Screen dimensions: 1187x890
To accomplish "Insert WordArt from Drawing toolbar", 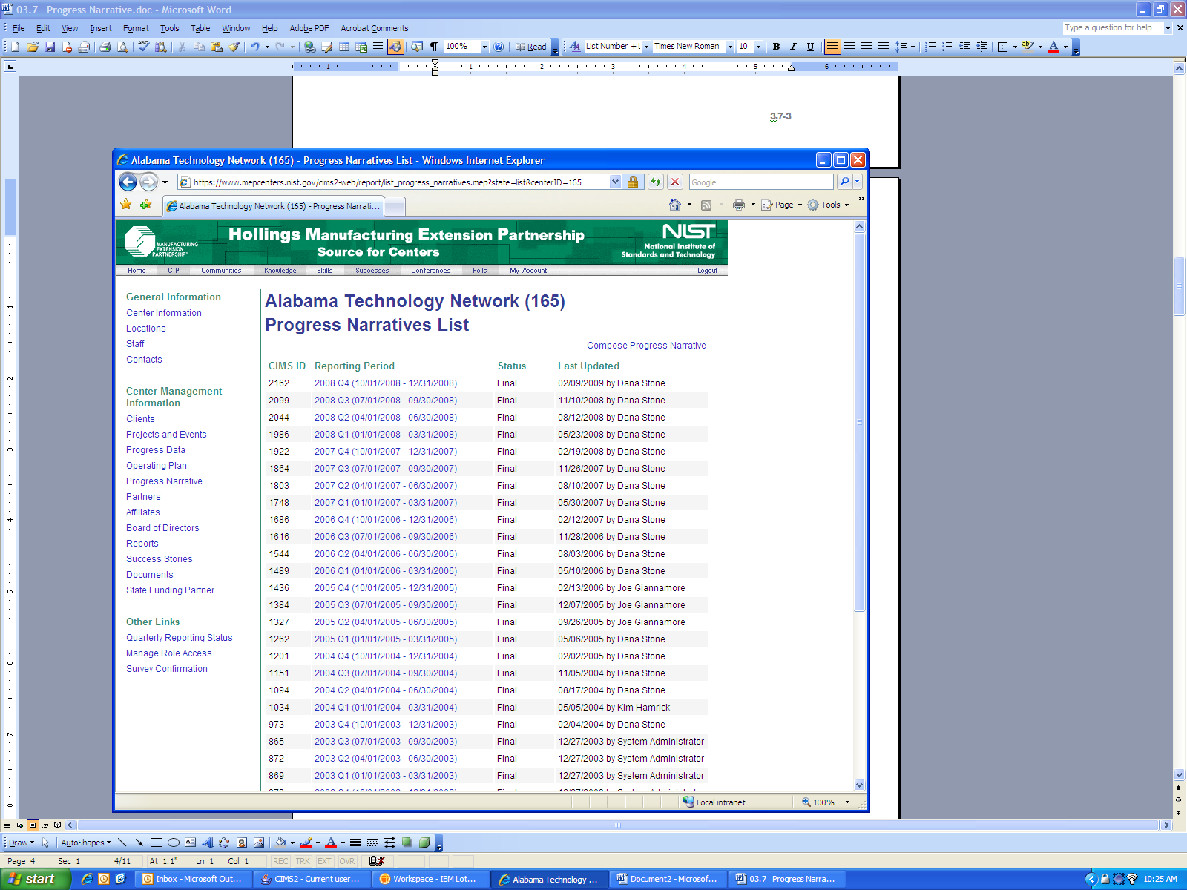I will [208, 843].
